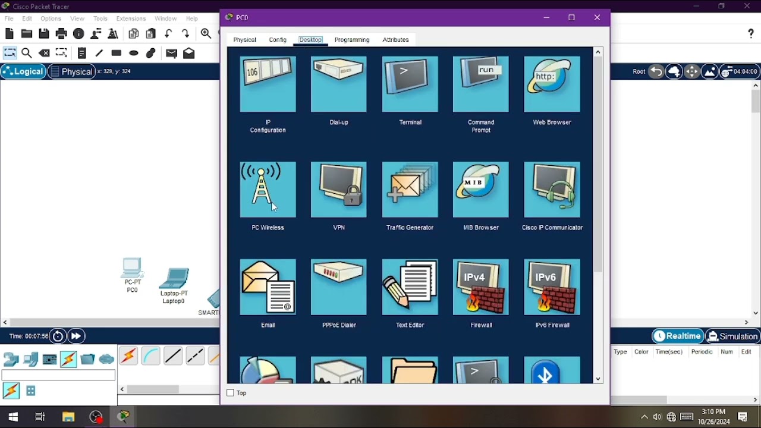Open the Dial-up desktop app
The height and width of the screenshot is (428, 761).
[339, 84]
